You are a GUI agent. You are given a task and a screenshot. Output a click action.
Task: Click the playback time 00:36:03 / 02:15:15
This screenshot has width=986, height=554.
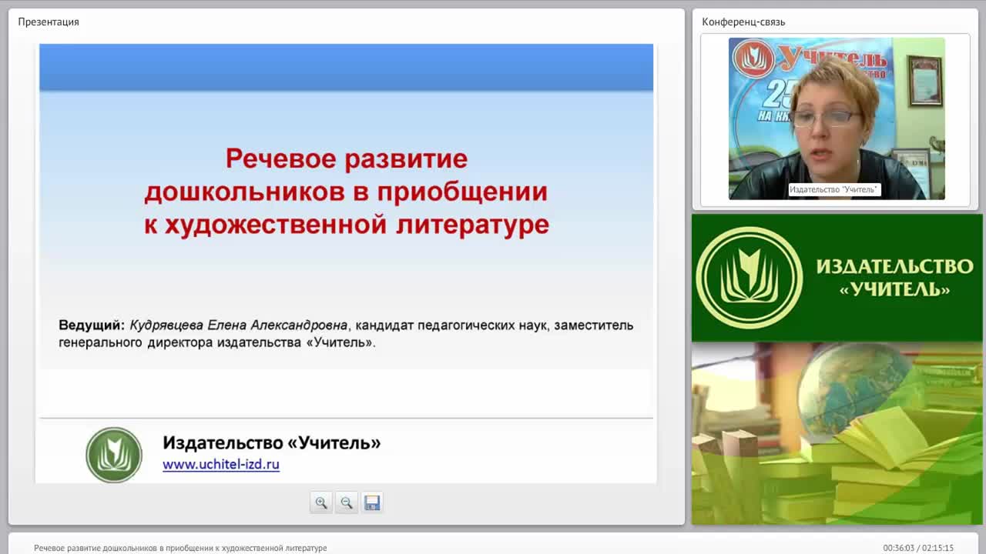(x=918, y=548)
